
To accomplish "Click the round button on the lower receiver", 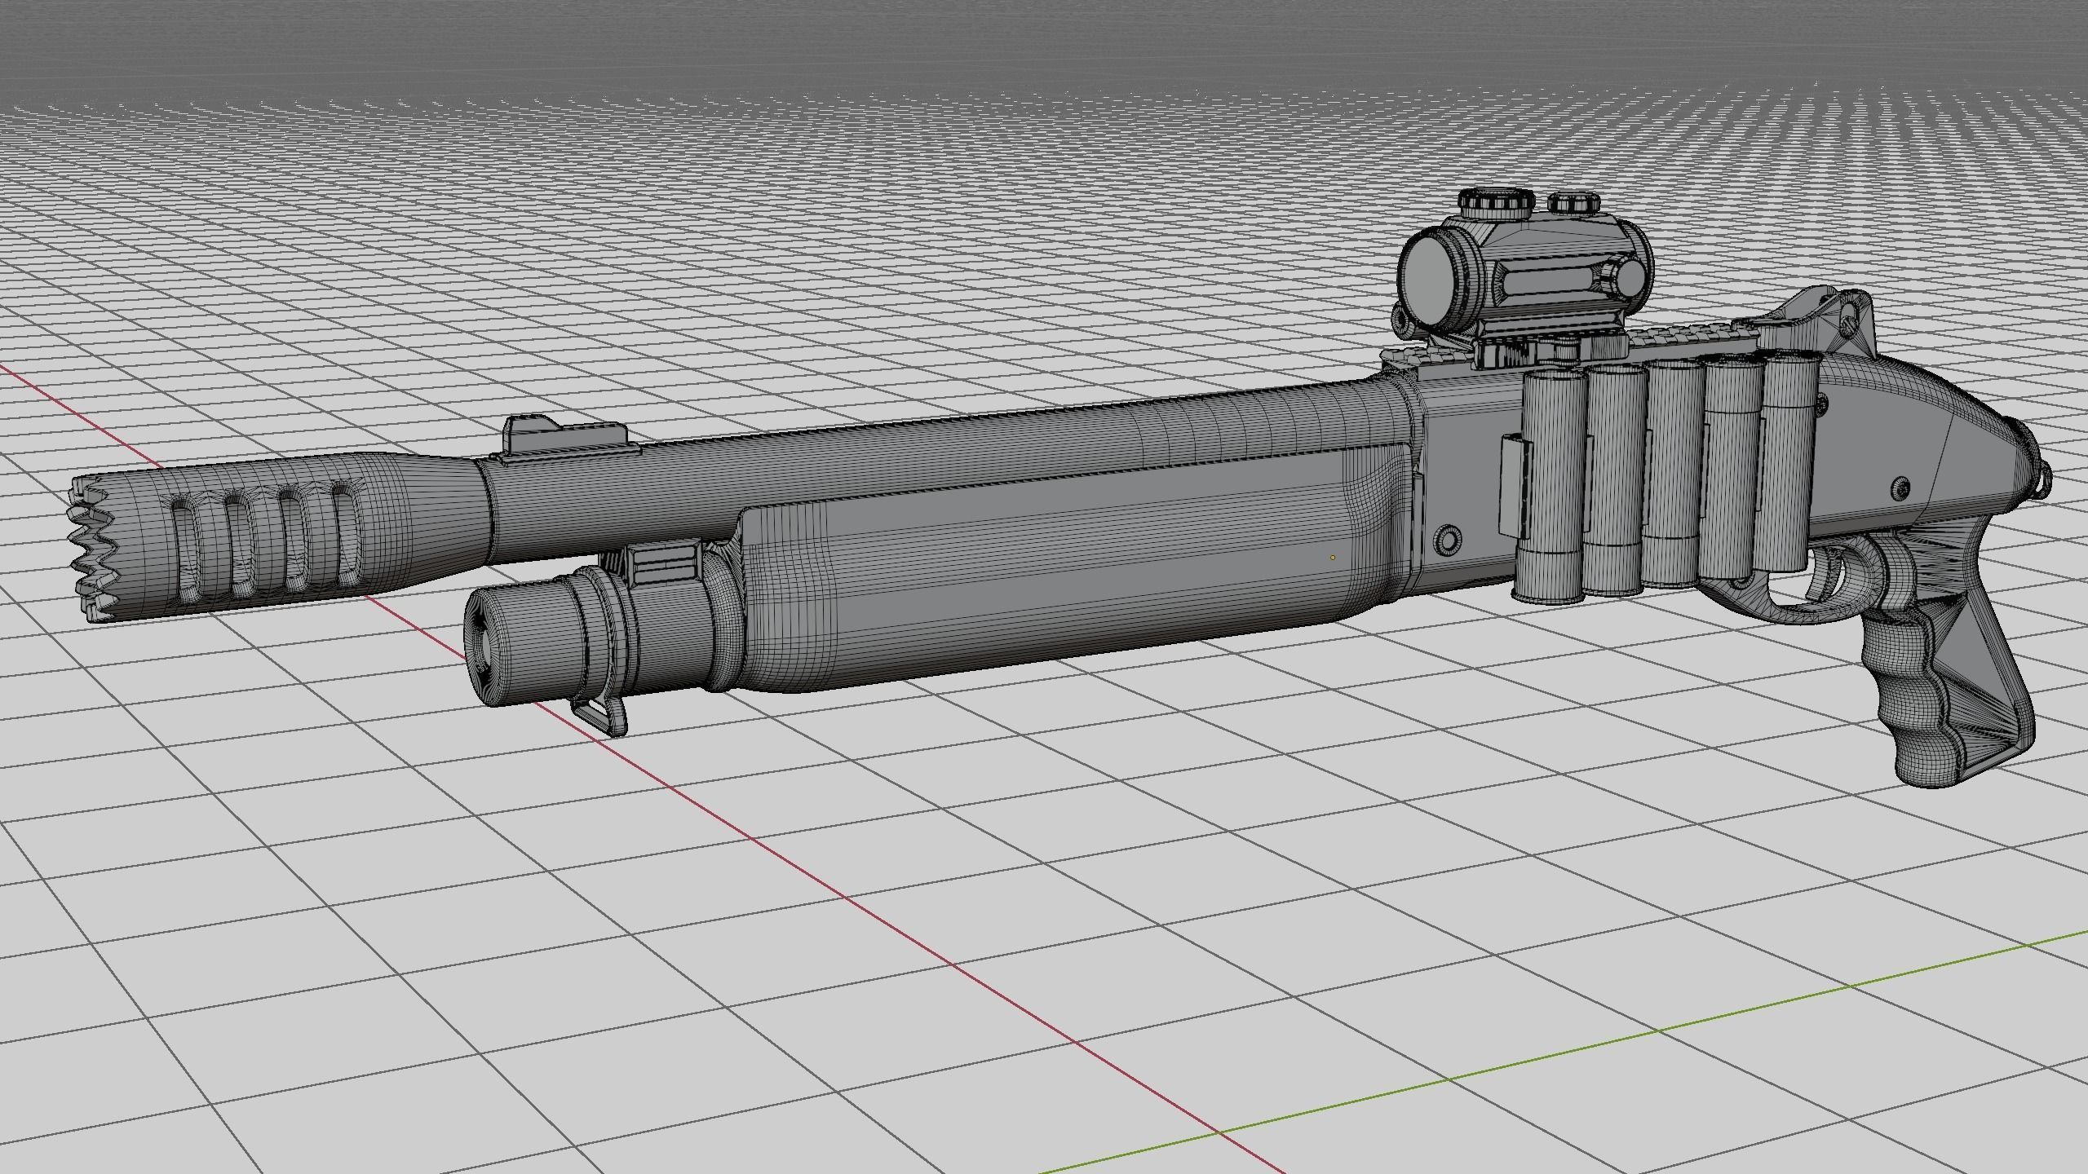I will coord(1449,539).
